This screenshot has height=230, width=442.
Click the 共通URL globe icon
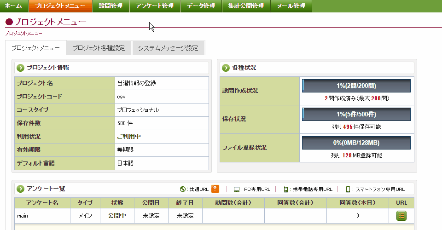(183, 189)
